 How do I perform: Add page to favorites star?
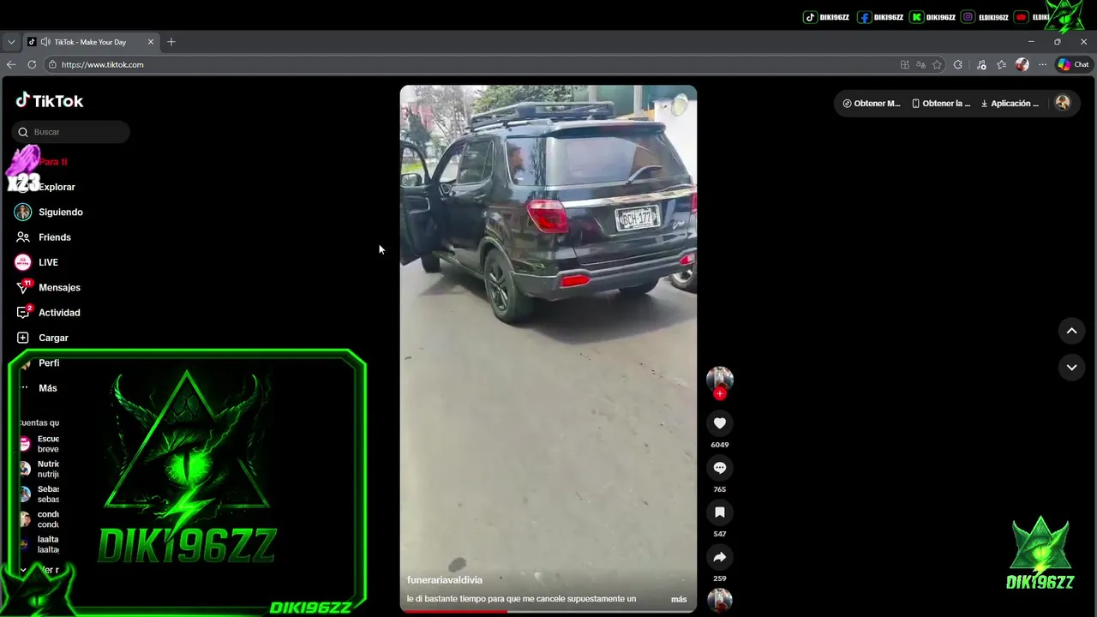click(x=938, y=64)
